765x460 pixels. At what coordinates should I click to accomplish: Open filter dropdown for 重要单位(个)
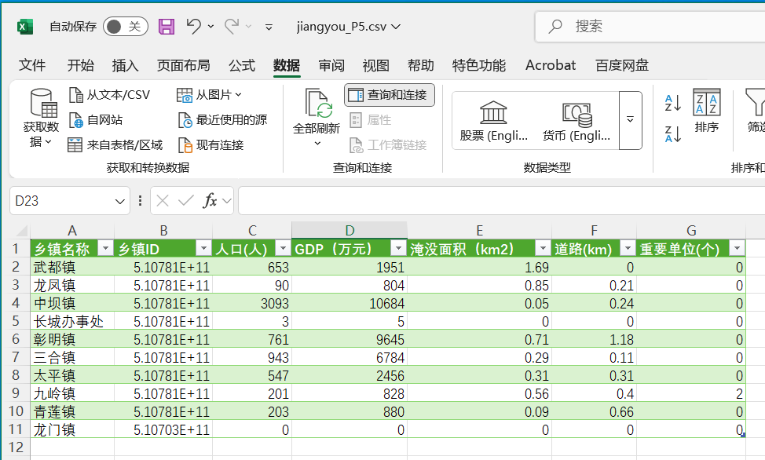737,248
